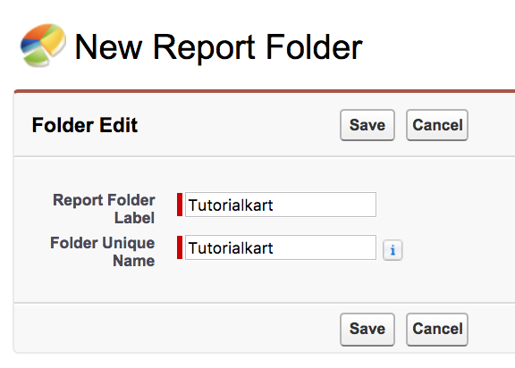Click the Report Folder Label field caption
Image resolution: width=515 pixels, height=368 pixels.
(104, 209)
